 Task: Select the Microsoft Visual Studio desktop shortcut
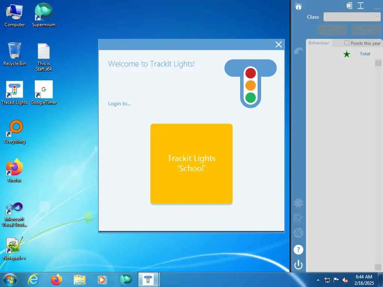point(15,215)
